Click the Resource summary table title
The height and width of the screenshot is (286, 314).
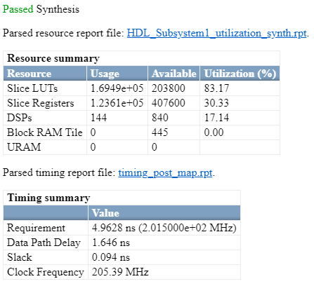tap(53, 58)
